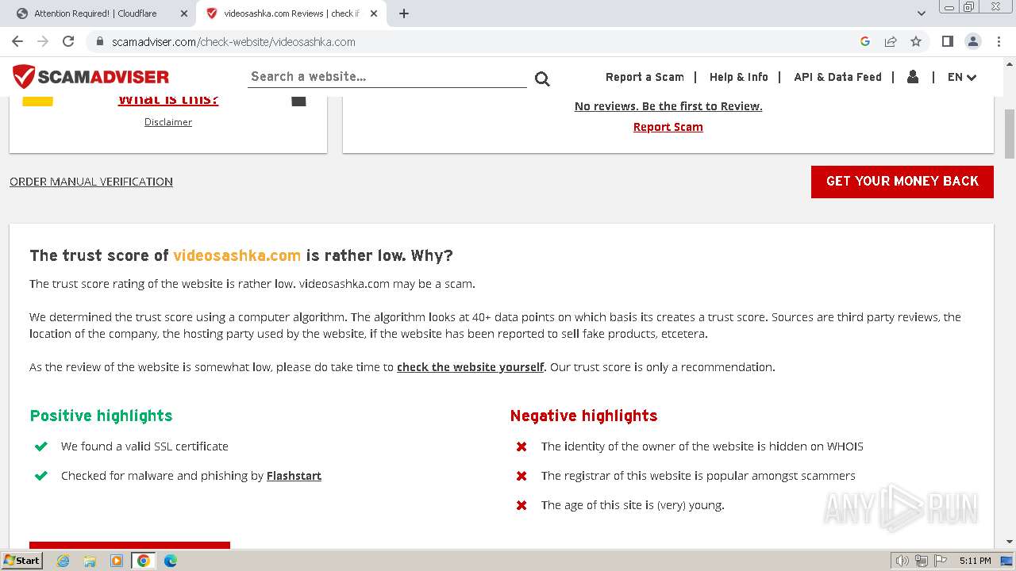1016x571 pixels.
Task: Open File Explorer from the taskbar
Action: [x=90, y=561]
